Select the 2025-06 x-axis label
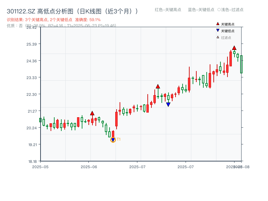Image resolution: width=268 pixels, height=201 pixels. 89,166
